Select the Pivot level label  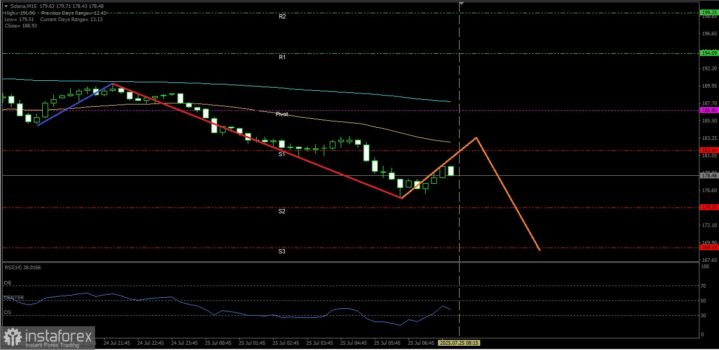pyautogui.click(x=282, y=114)
